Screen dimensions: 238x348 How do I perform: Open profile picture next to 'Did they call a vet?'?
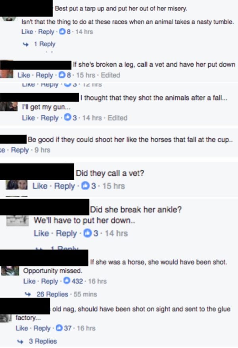[17, 185]
